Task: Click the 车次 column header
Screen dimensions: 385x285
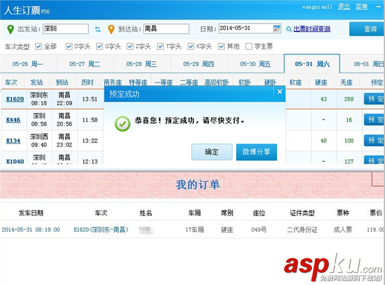Action: click(11, 82)
